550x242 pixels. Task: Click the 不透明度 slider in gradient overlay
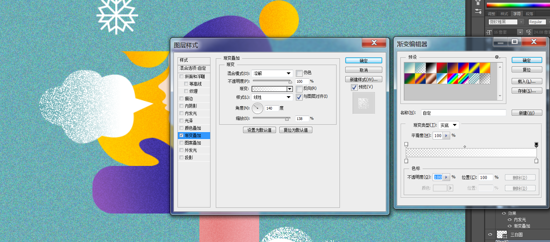point(272,81)
